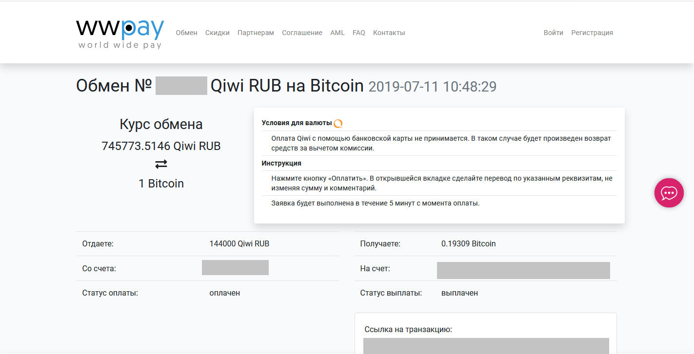Screen dimensions: 694x354
Task: Select the amount 144000 Qiwi RUB
Action: tap(239, 243)
